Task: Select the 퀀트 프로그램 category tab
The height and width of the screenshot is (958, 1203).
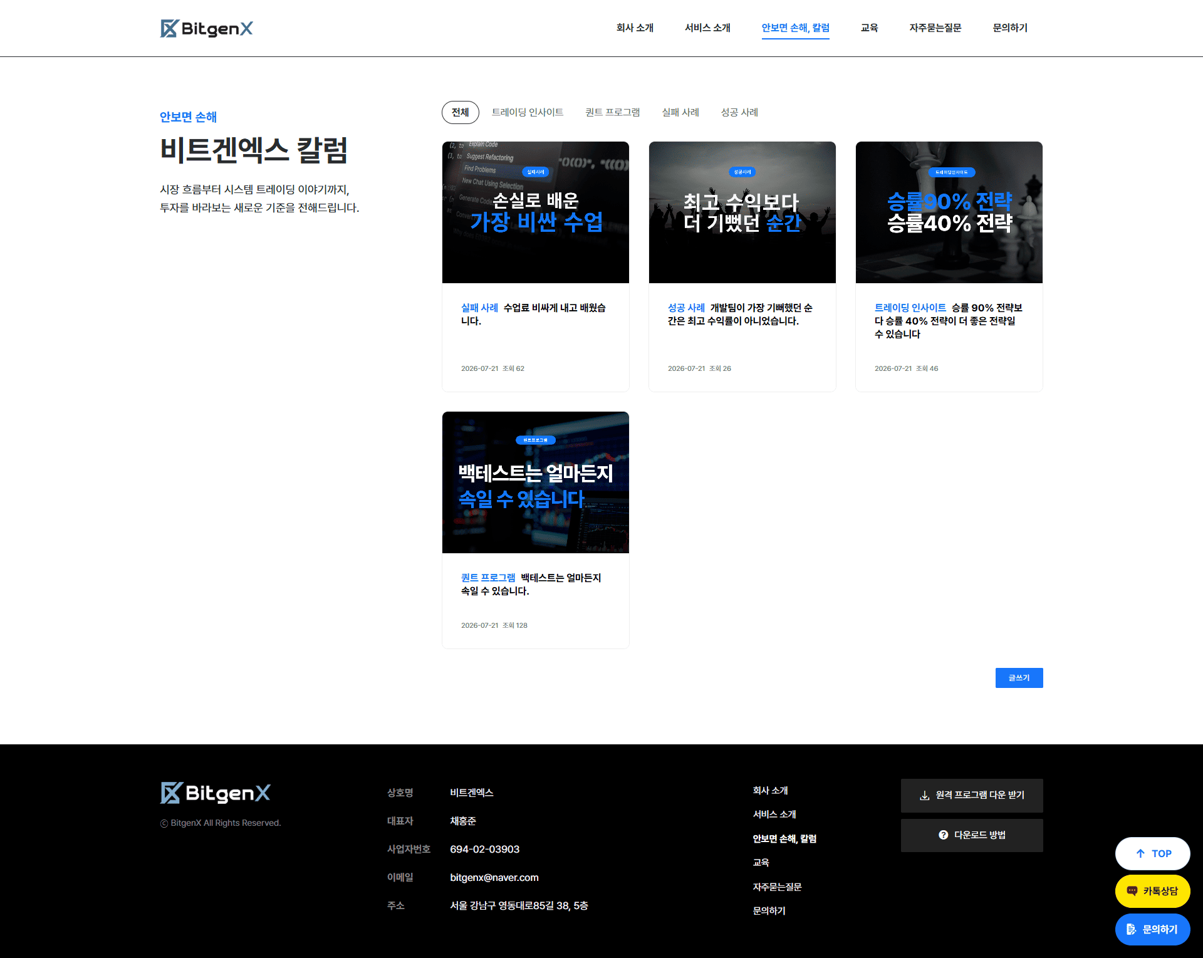Action: [x=612, y=112]
